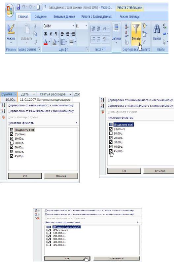Toggle filter with the small funnel icon

[x=144, y=42]
